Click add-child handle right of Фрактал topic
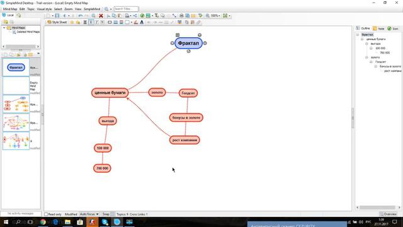Screen dimensions: 403x227 point(205,44)
